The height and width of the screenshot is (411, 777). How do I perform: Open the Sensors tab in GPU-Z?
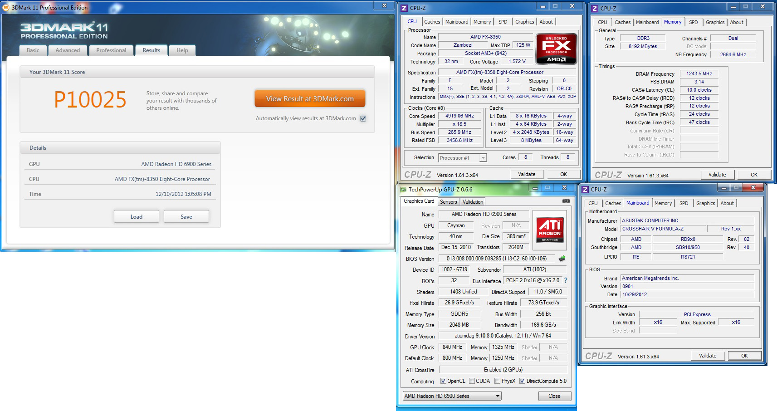tap(449, 202)
